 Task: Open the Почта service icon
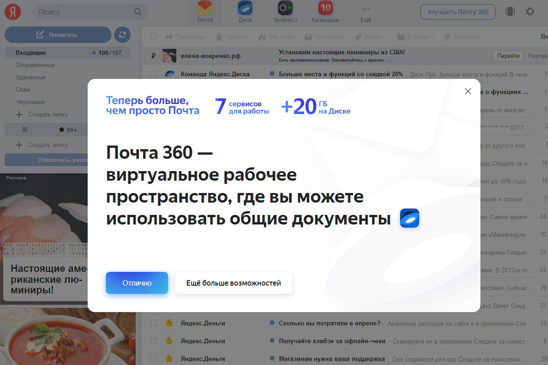click(x=205, y=12)
